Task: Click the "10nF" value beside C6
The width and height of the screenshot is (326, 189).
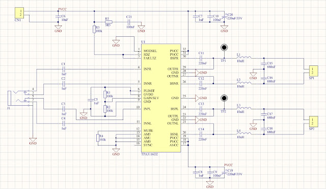Action: coord(65,20)
